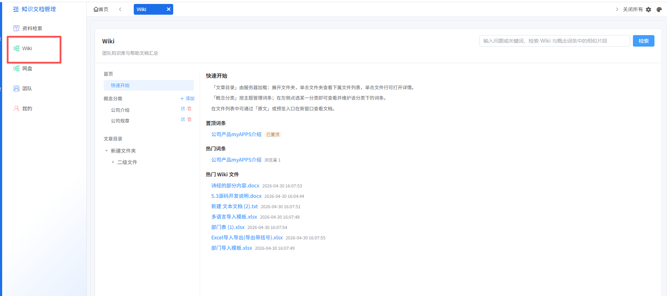Click the 浏览量 1 view count text

(x=273, y=160)
